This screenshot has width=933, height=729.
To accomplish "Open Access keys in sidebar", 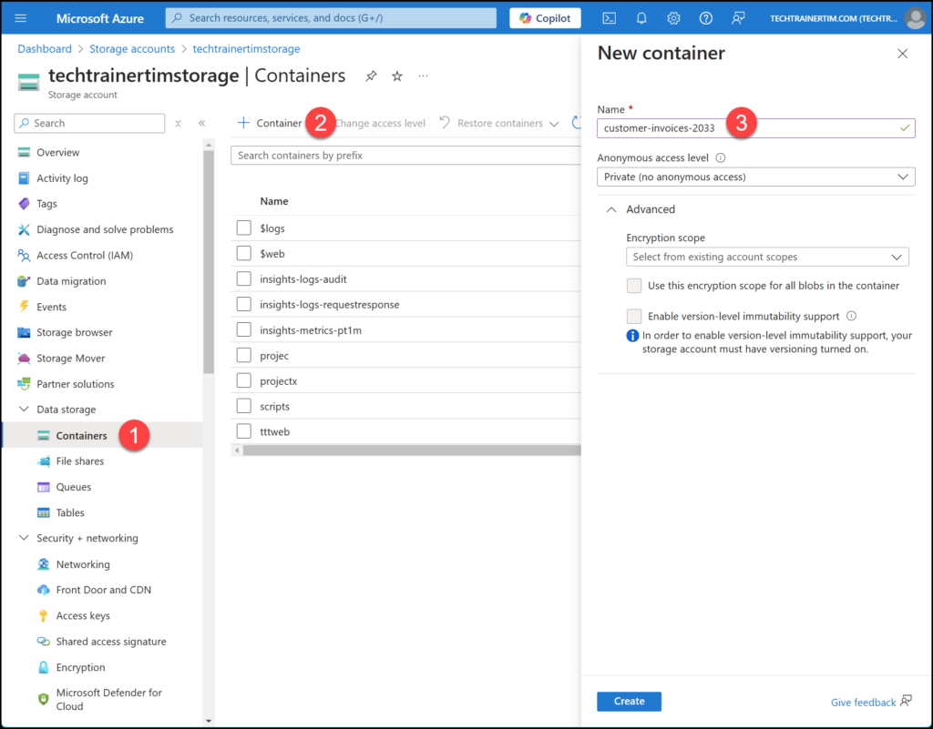I will (83, 616).
